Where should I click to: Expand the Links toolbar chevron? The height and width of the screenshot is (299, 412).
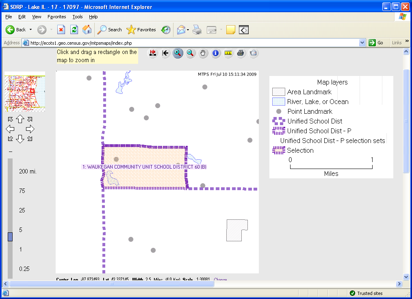(x=407, y=41)
